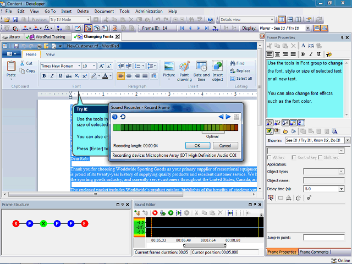The height and width of the screenshot is (264, 352).
Task: Open the Administration menu
Action: pos(149,11)
